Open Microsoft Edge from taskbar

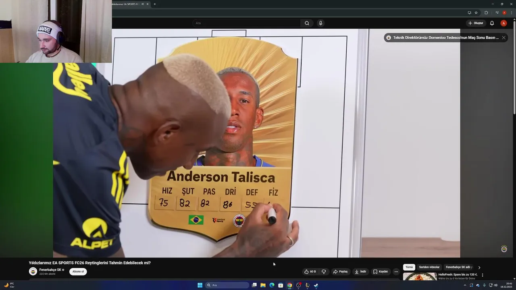272,285
